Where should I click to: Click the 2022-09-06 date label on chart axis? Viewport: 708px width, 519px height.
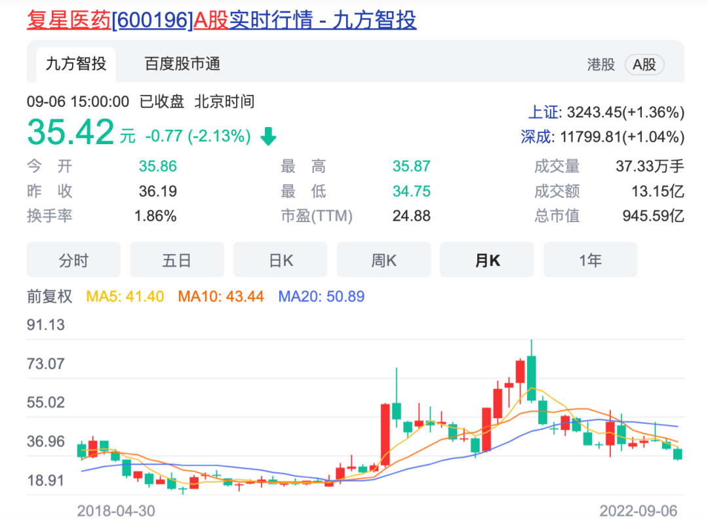click(638, 510)
